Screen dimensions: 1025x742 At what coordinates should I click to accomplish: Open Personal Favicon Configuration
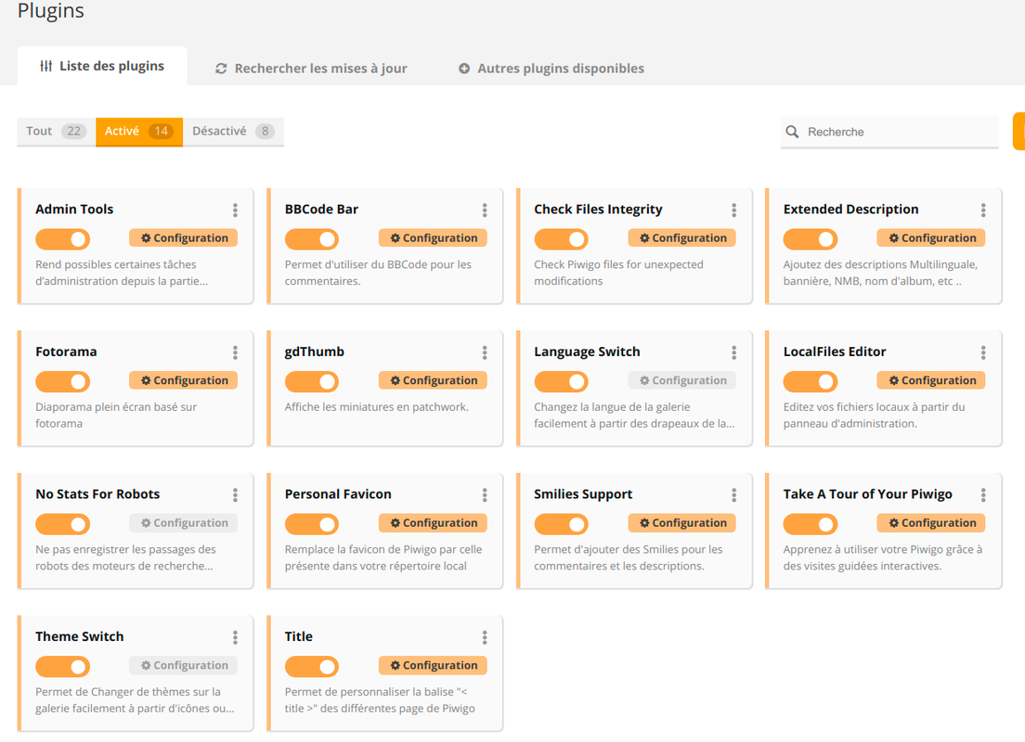433,522
